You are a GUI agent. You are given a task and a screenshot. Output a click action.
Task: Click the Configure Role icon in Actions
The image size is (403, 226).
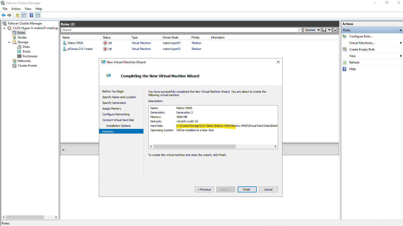pyautogui.click(x=345, y=36)
